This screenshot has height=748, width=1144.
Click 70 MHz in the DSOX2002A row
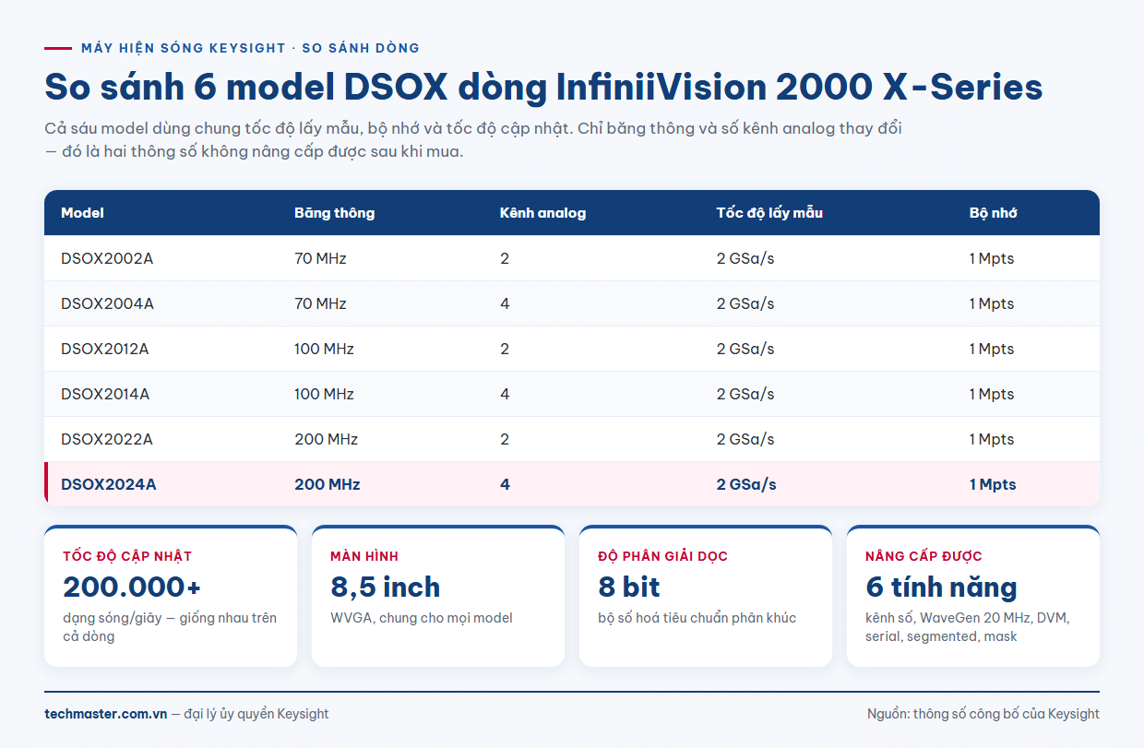[x=320, y=258]
